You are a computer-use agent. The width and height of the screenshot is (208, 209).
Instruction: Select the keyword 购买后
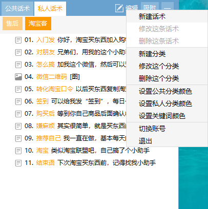(46, 114)
